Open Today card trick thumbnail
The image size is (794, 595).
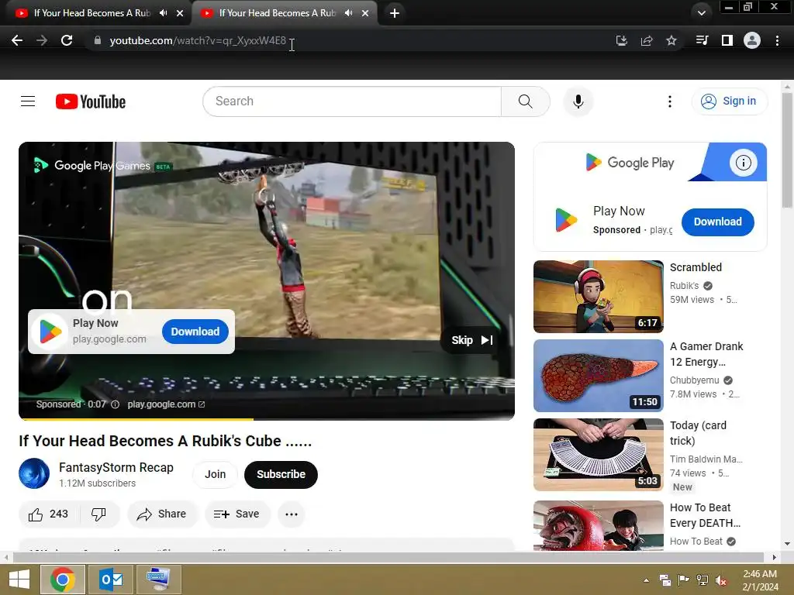tap(598, 454)
